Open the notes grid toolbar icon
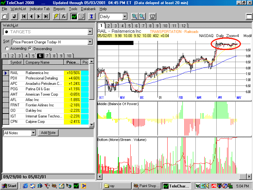 (x=82, y=16)
